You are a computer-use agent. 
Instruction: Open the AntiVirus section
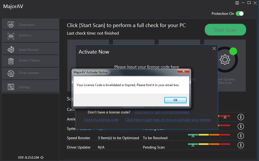[x=30, y=36]
